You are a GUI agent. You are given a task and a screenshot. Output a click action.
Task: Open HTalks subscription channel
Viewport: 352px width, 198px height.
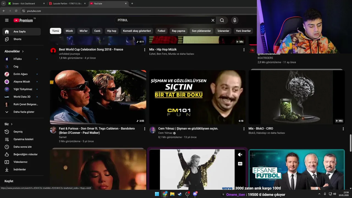pyautogui.click(x=22, y=59)
